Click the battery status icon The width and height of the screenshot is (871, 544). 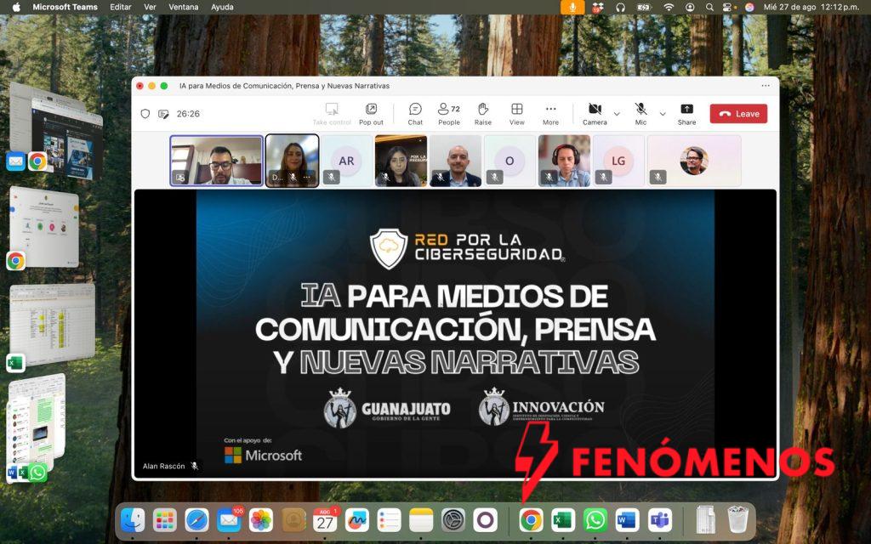click(x=644, y=7)
